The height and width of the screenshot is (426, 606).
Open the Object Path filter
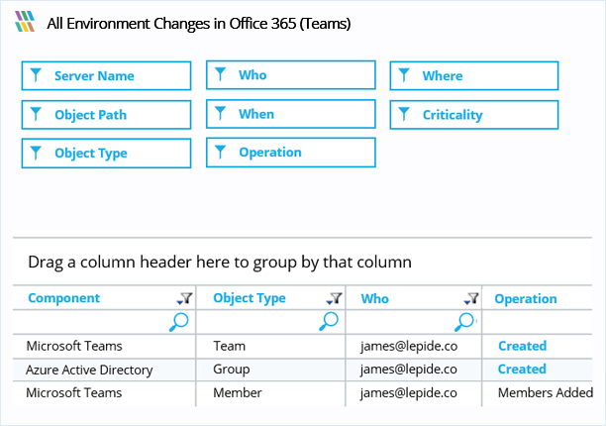(106, 115)
